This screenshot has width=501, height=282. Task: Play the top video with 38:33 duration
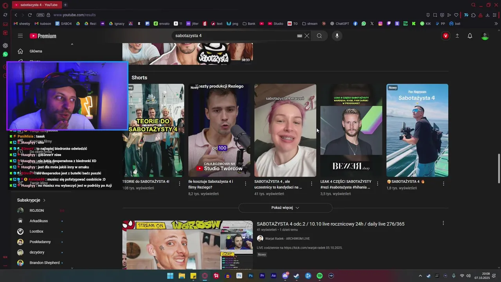coord(187,54)
